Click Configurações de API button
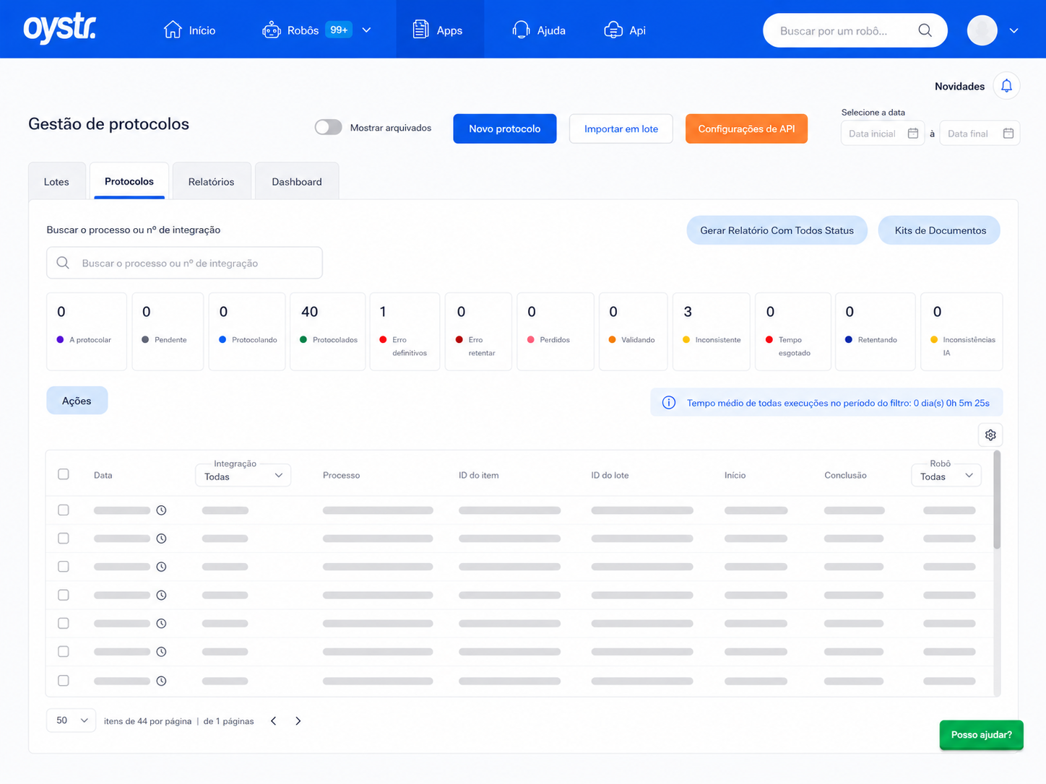This screenshot has height=784, width=1046. tap(746, 129)
